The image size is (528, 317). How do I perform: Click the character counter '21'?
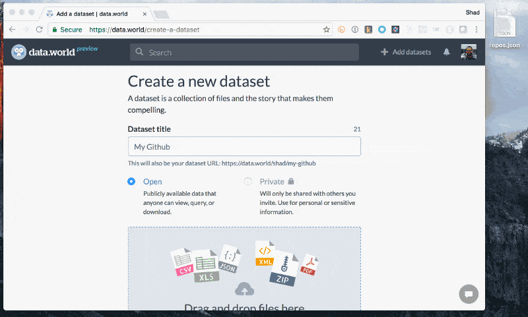[357, 129]
